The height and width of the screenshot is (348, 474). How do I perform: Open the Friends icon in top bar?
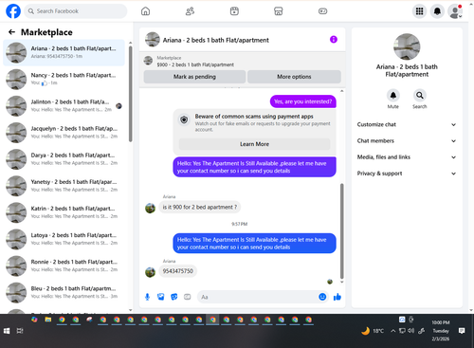pos(190,11)
